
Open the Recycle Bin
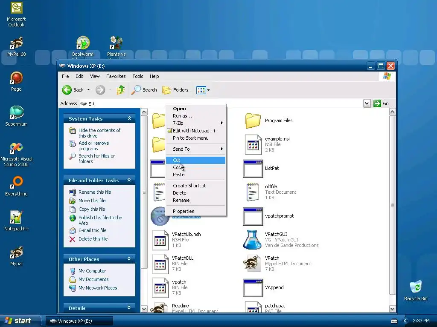[x=416, y=290]
